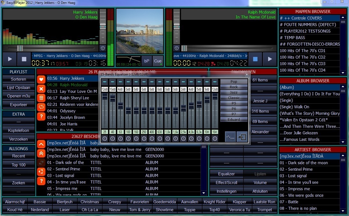Click the orange X remove icon in playlist
349x216 pixels.
coord(41,88)
